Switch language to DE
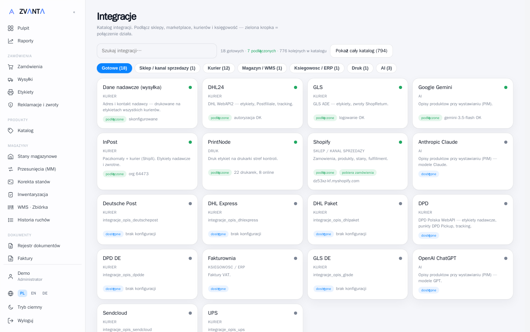The height and width of the screenshot is (332, 530). coord(45,293)
